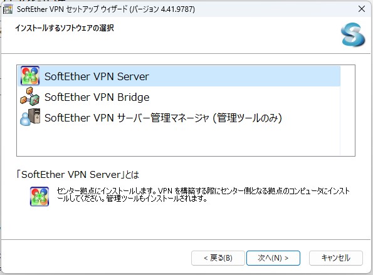Close the setup wizard window
This screenshot has height=275, width=373.
click(362, 9)
